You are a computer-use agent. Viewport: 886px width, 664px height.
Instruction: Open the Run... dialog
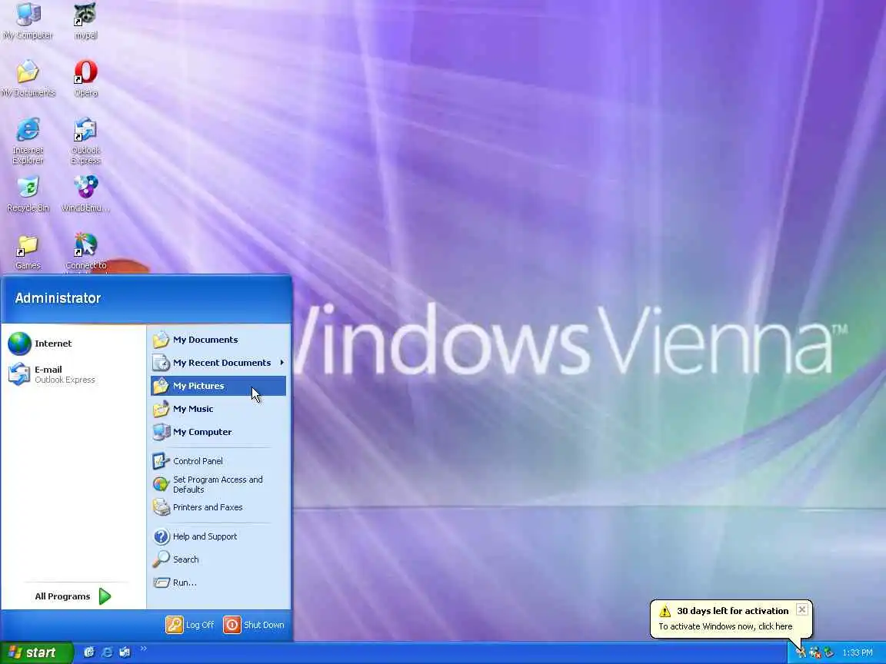[218, 582]
